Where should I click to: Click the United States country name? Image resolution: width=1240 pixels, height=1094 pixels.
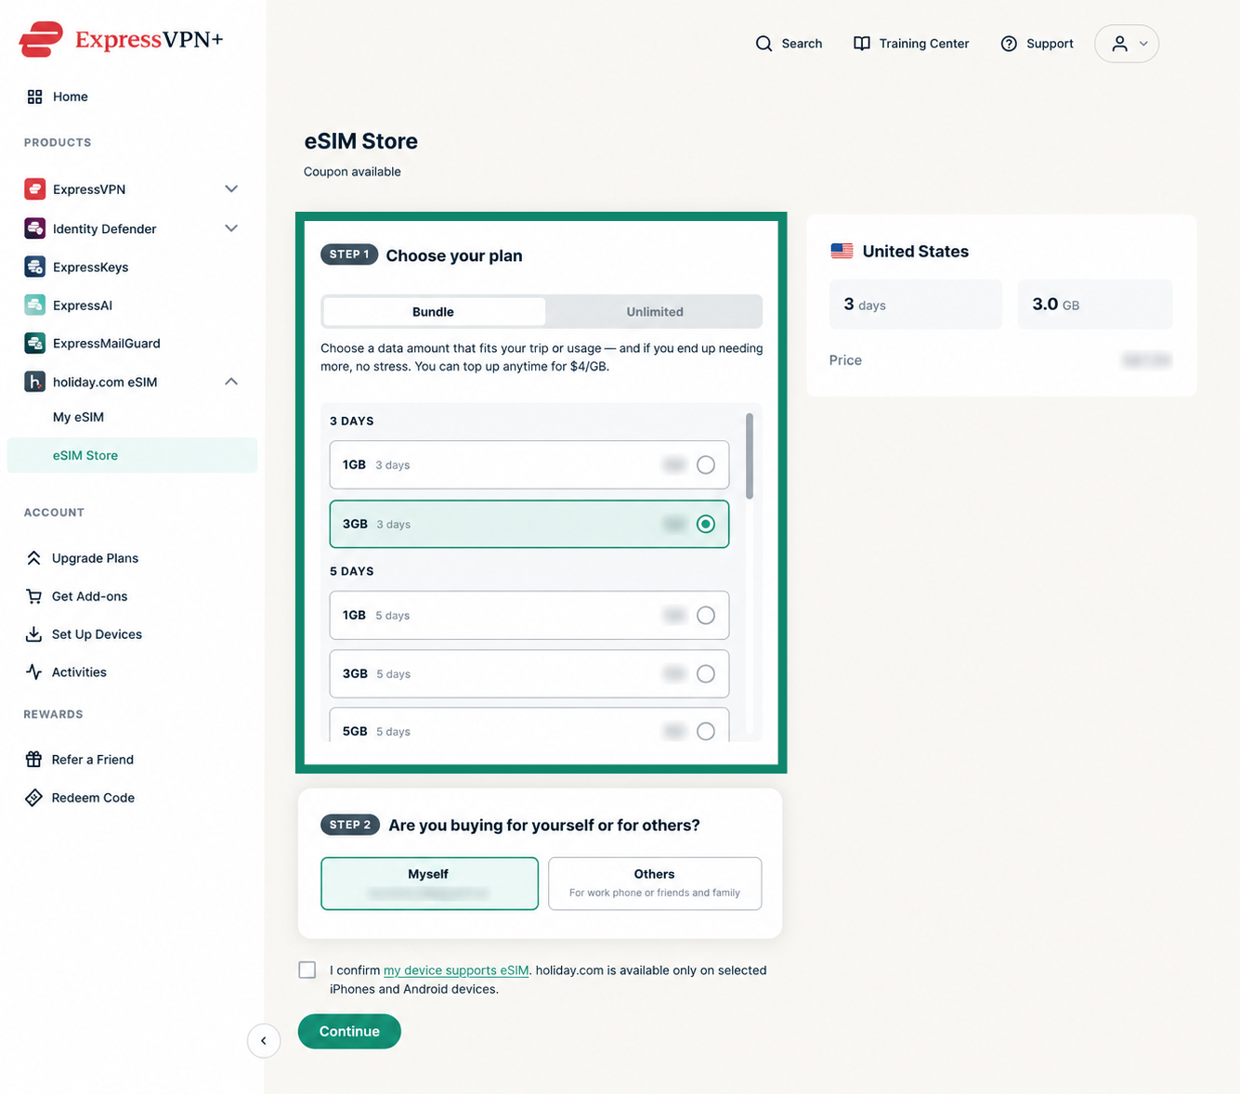click(x=916, y=251)
